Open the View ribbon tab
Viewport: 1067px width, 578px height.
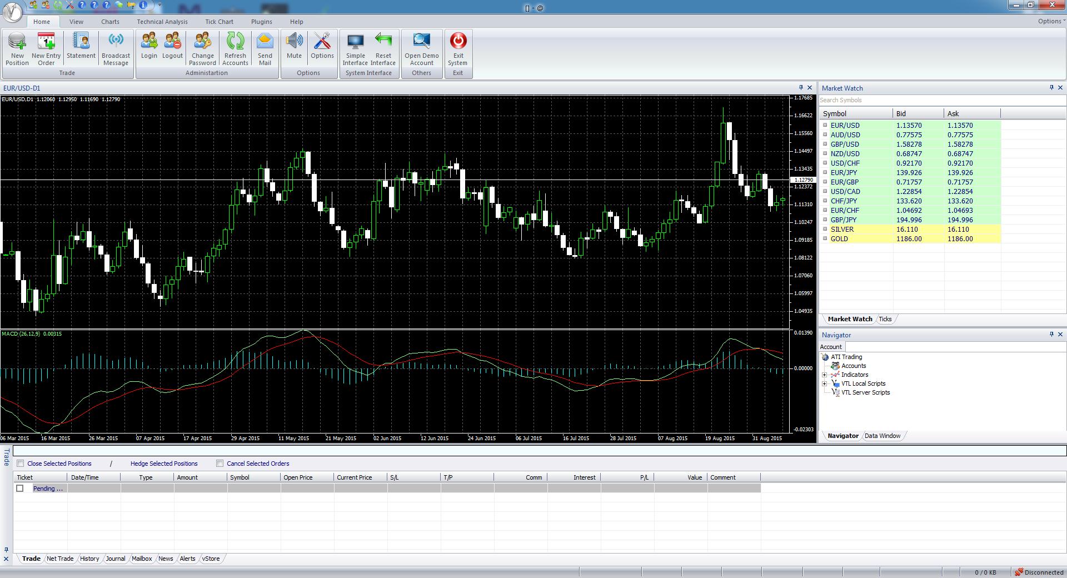pyautogui.click(x=76, y=22)
